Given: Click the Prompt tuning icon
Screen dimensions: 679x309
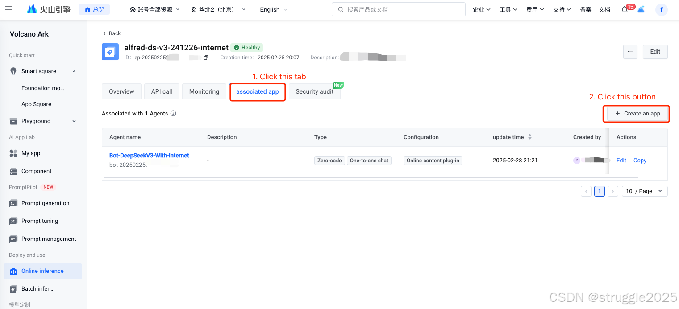Looking at the screenshot, I should coord(13,221).
